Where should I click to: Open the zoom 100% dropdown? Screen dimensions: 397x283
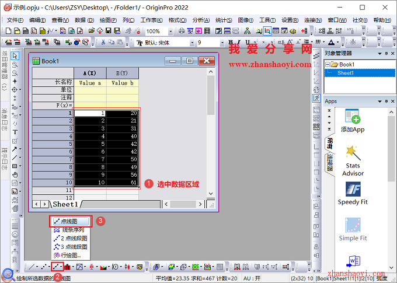point(170,32)
